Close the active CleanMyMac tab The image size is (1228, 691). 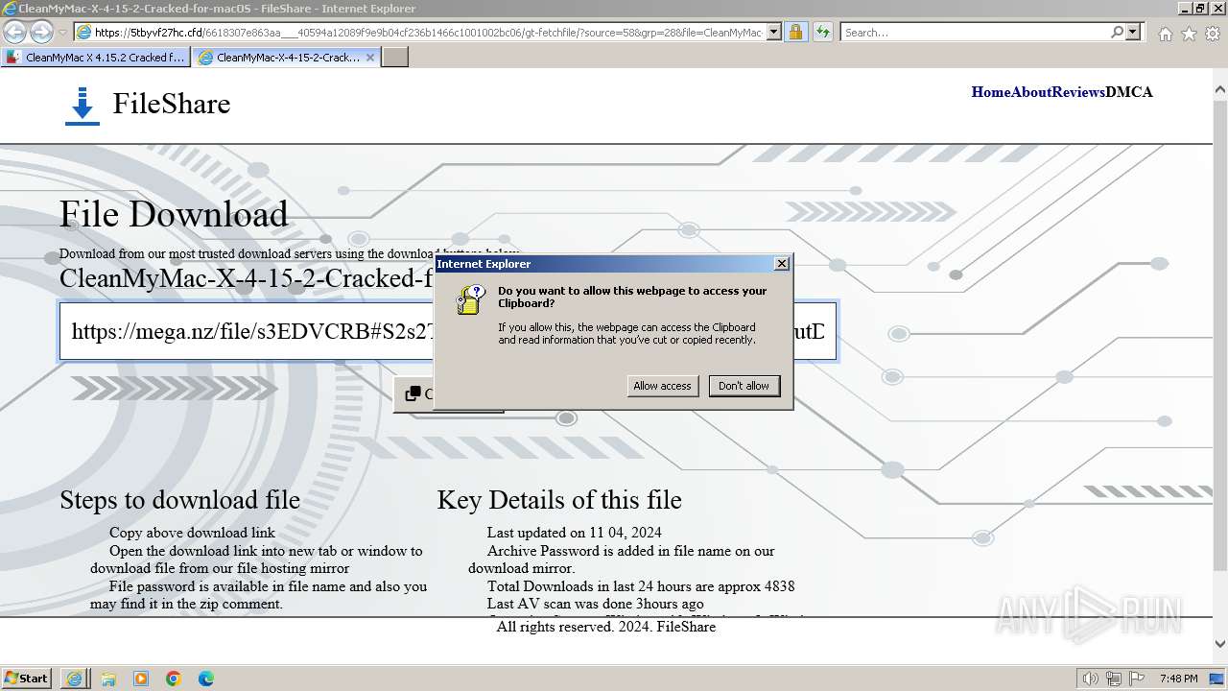tap(370, 57)
